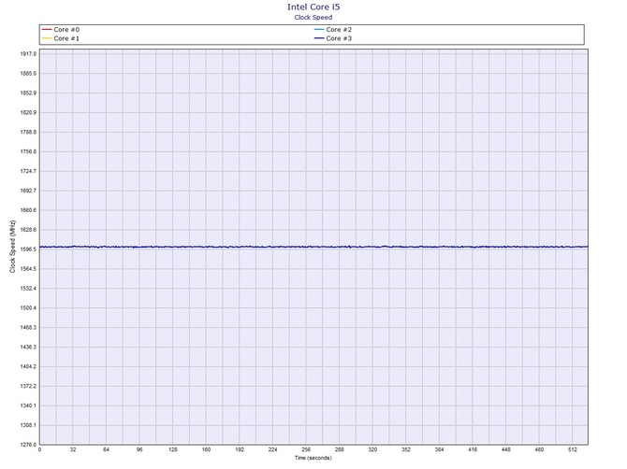Click the Clock Speed (MHz) axis label
This screenshot has width=627, height=469.
coord(13,247)
